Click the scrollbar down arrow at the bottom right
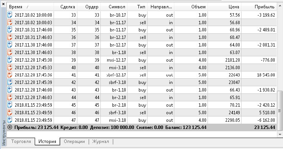The height and width of the screenshot is (149, 283). (x=280, y=134)
